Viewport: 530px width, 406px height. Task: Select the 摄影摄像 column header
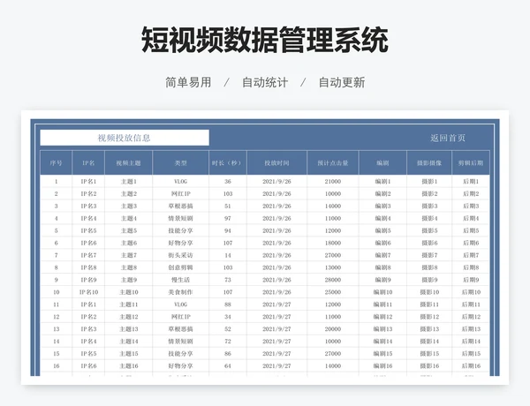click(x=429, y=162)
